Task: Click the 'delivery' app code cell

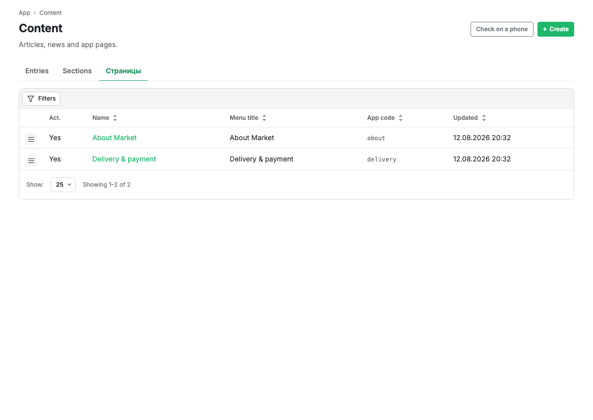Action: click(x=382, y=159)
